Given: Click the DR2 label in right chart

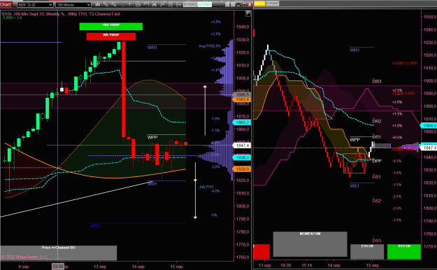Looking at the screenshot, I should pyautogui.click(x=377, y=121).
